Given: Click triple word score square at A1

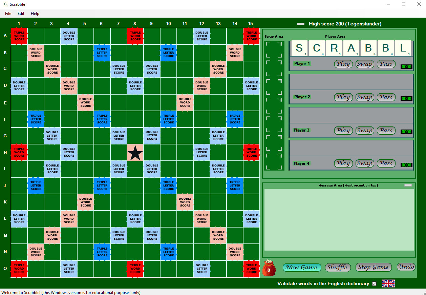Looking at the screenshot, I should (19, 36).
